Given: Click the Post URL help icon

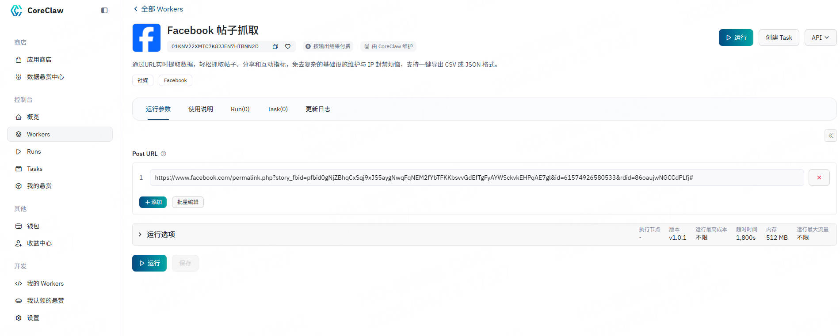Looking at the screenshot, I should coord(164,154).
